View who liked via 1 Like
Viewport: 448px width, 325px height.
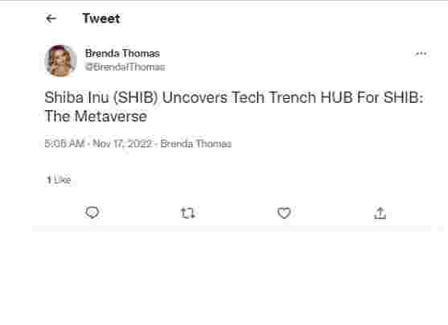click(59, 179)
